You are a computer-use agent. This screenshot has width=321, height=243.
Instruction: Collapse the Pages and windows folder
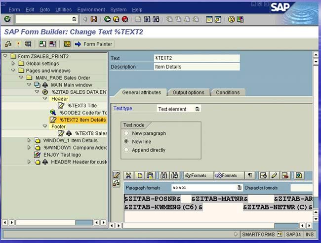click(13, 70)
